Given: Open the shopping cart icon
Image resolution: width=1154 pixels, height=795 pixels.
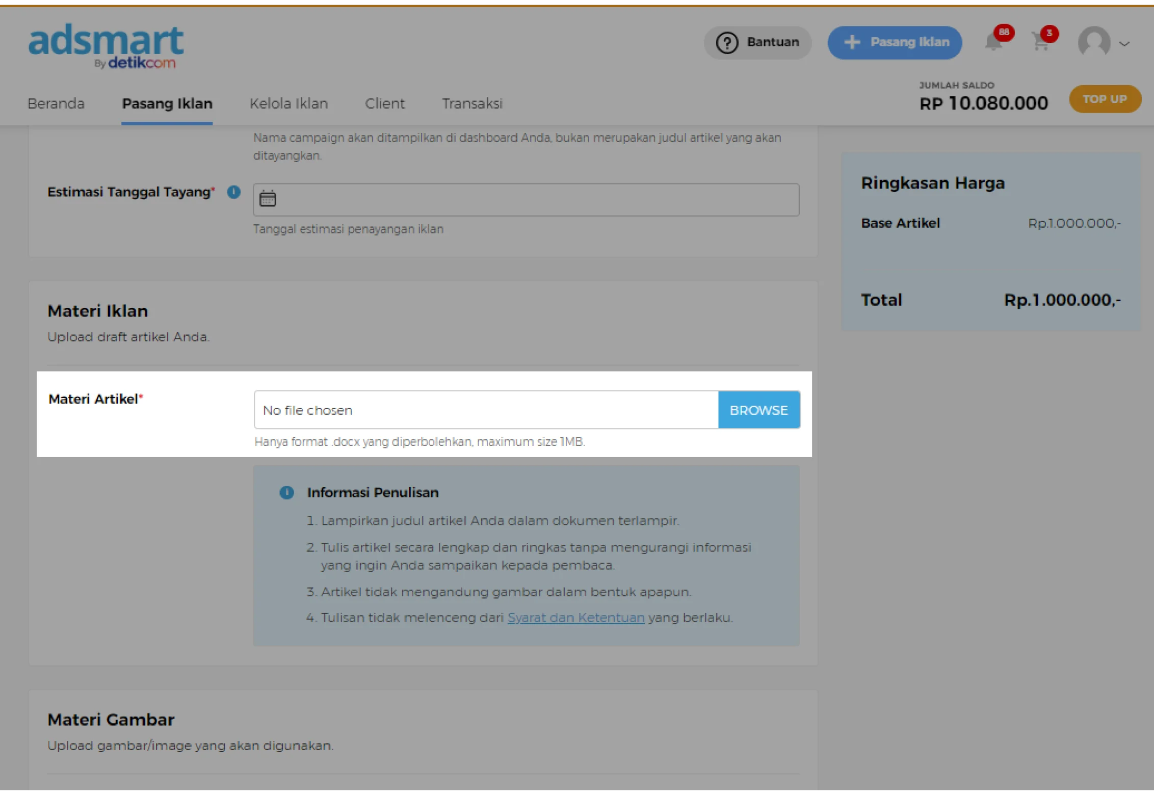Looking at the screenshot, I should point(1040,42).
